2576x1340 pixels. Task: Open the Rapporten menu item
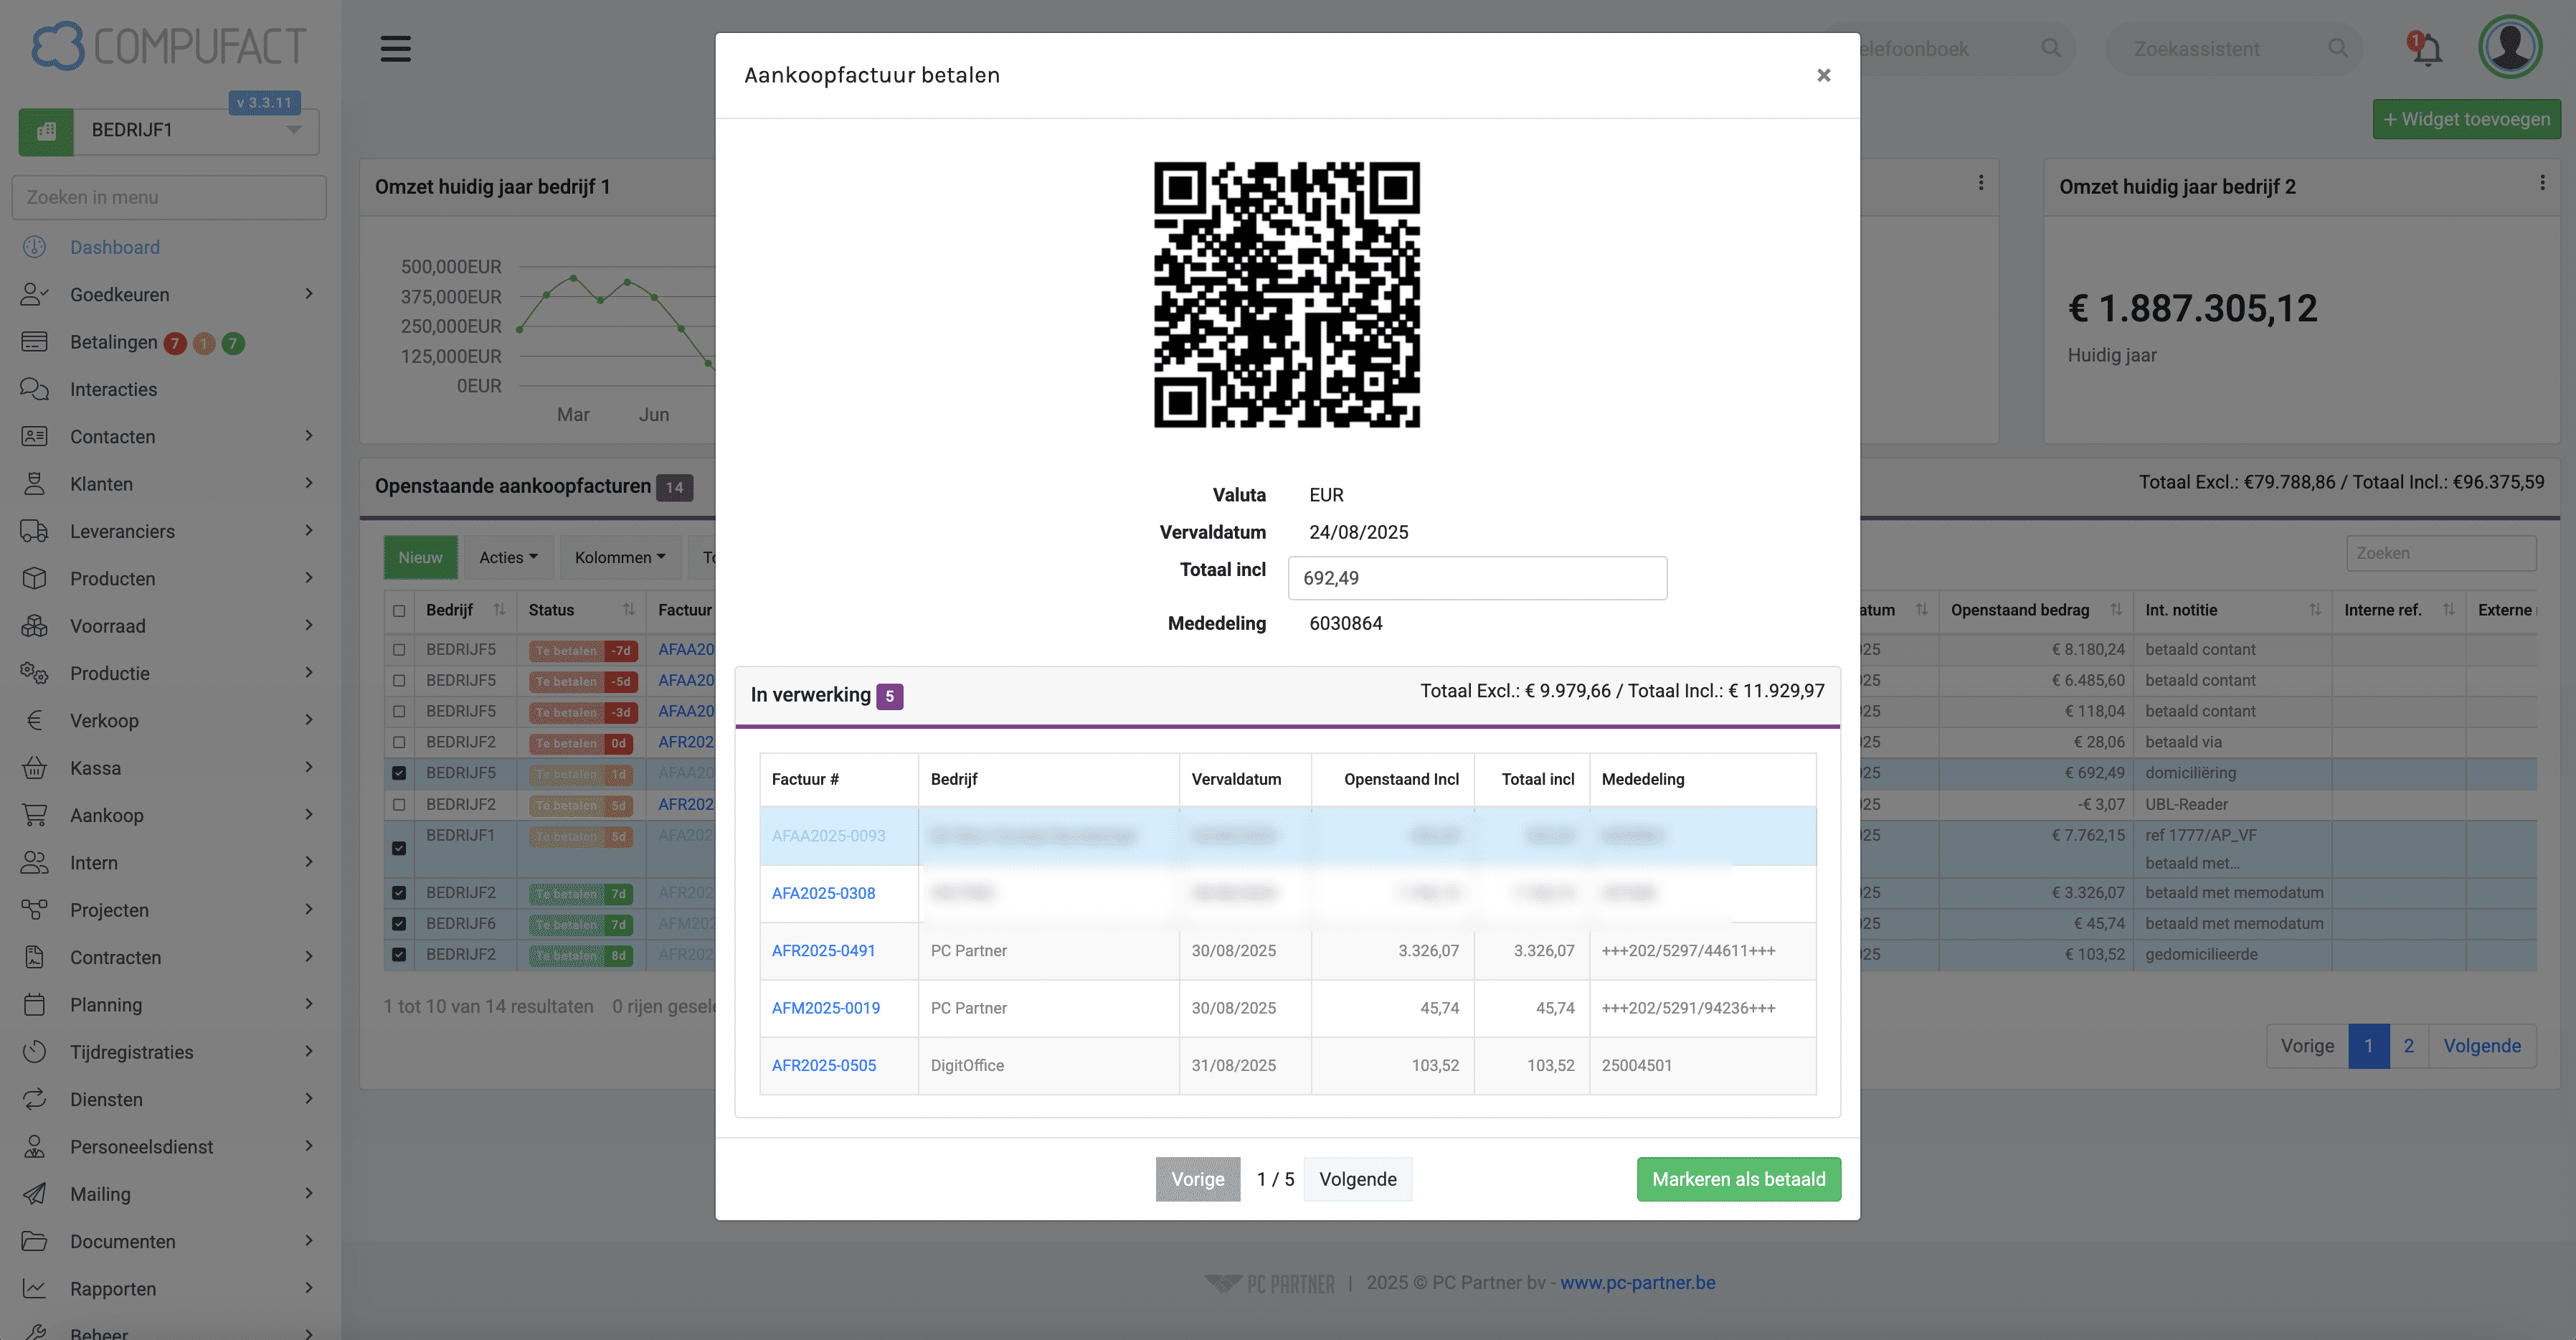coord(113,1288)
